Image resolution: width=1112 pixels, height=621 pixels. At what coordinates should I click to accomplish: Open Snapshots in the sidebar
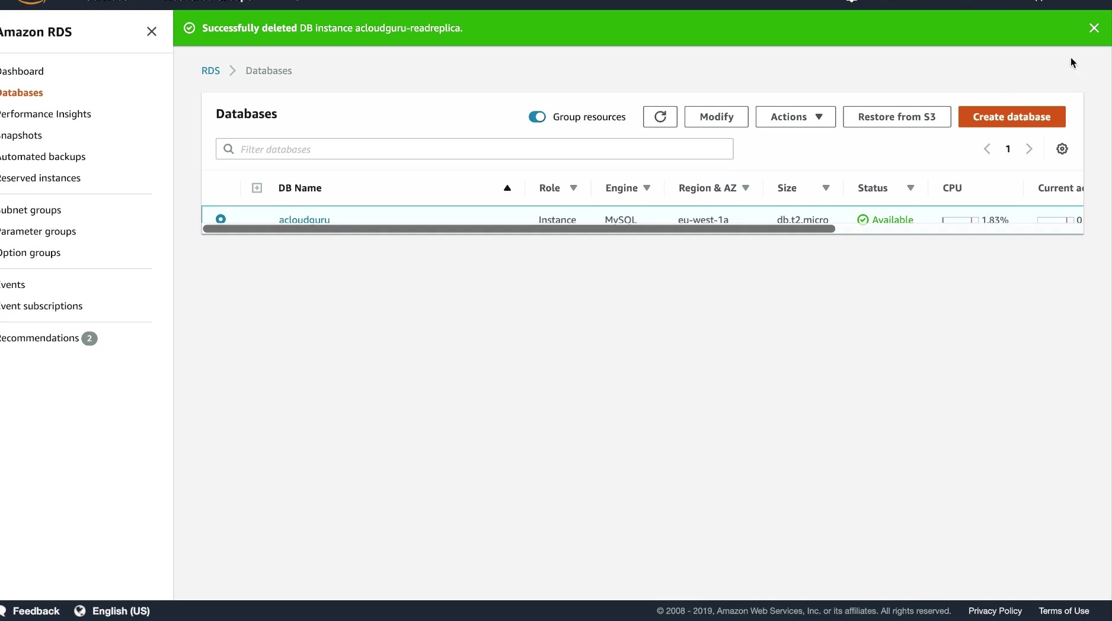point(21,135)
